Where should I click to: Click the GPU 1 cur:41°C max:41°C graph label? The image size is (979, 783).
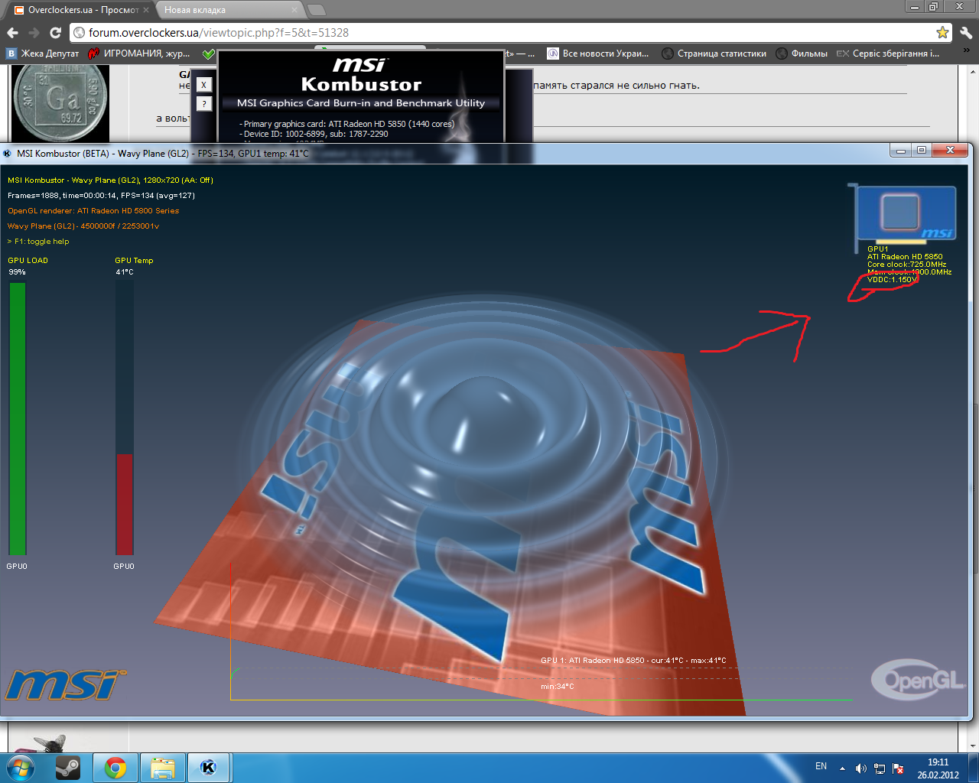click(x=633, y=661)
